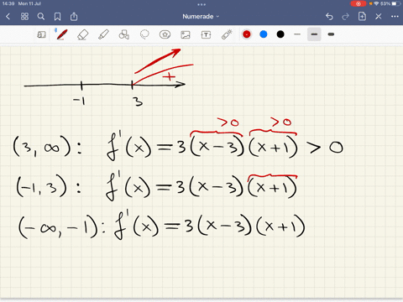
Task: Select the Text box tool
Action: click(206, 34)
